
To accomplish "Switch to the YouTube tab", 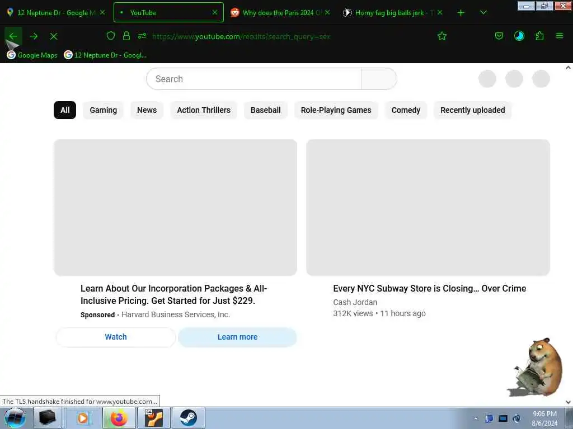I will pos(168,12).
